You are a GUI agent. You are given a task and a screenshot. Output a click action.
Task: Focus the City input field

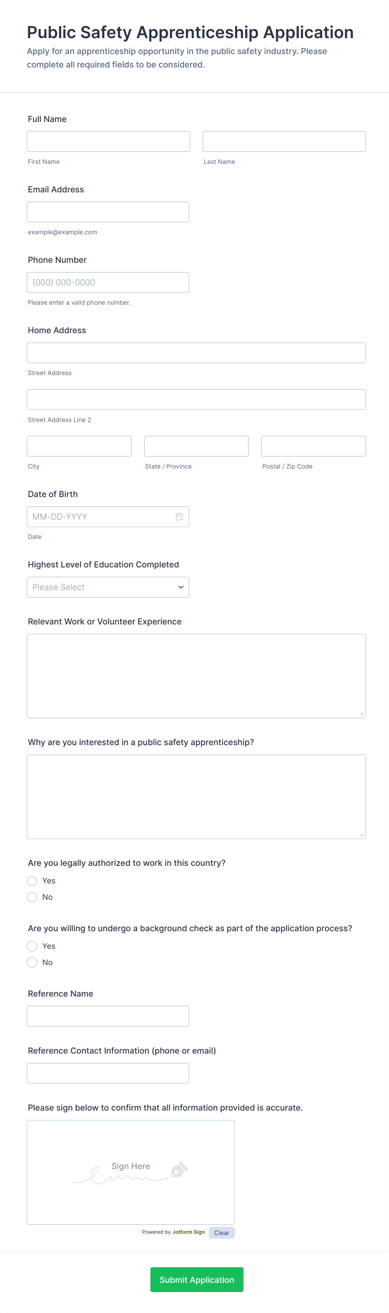click(79, 446)
